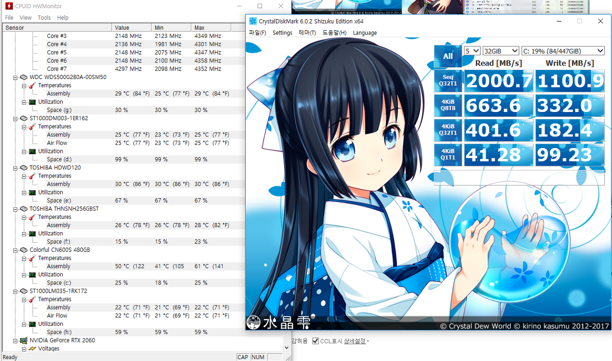Click the 663.6 read result

(498, 105)
